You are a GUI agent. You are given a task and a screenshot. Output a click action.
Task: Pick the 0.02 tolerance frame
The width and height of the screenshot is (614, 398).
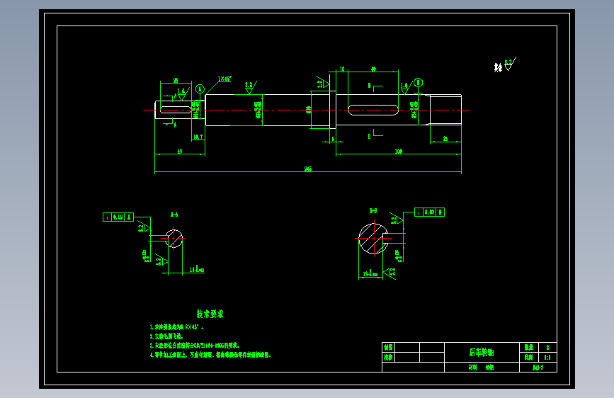118,217
